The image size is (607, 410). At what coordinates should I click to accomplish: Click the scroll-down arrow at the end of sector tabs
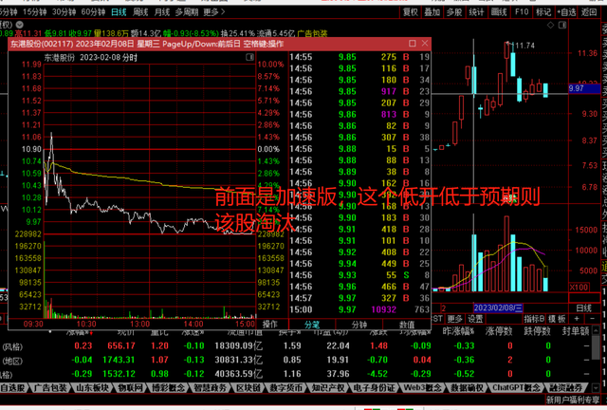click(x=596, y=387)
